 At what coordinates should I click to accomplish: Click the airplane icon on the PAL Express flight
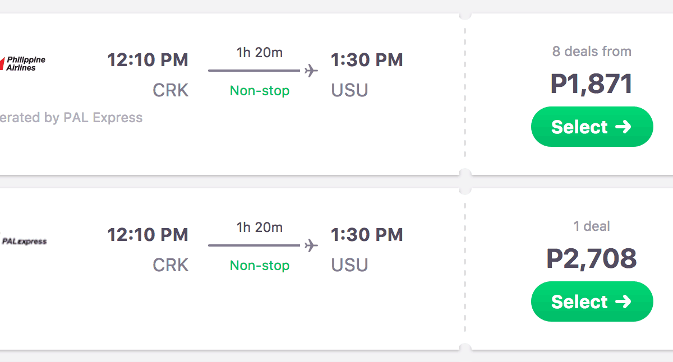point(311,245)
